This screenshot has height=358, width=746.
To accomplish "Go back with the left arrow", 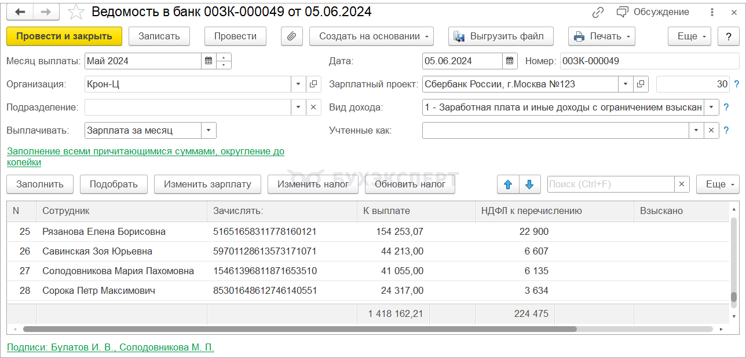I will pos(20,12).
